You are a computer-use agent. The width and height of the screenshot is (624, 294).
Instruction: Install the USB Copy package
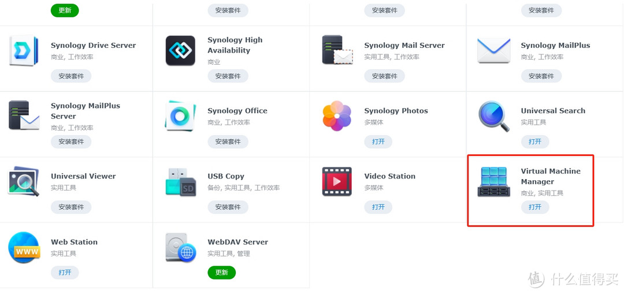coord(228,207)
